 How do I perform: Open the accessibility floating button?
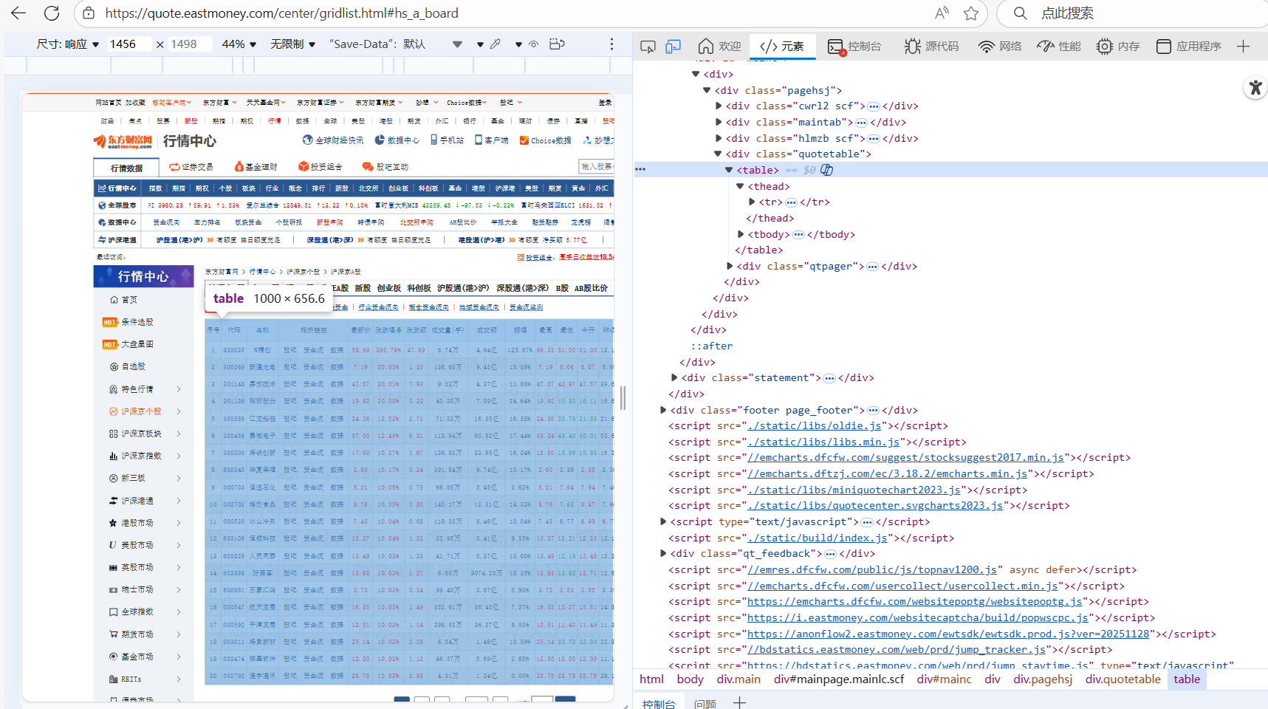1255,88
